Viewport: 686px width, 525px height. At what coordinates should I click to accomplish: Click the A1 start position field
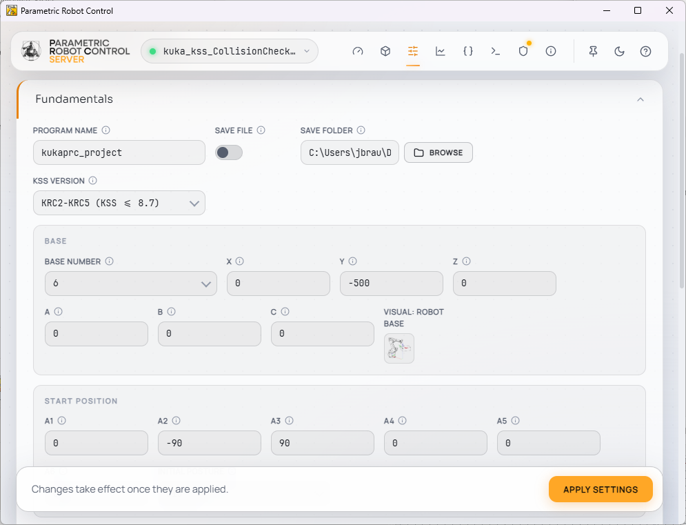(x=97, y=443)
